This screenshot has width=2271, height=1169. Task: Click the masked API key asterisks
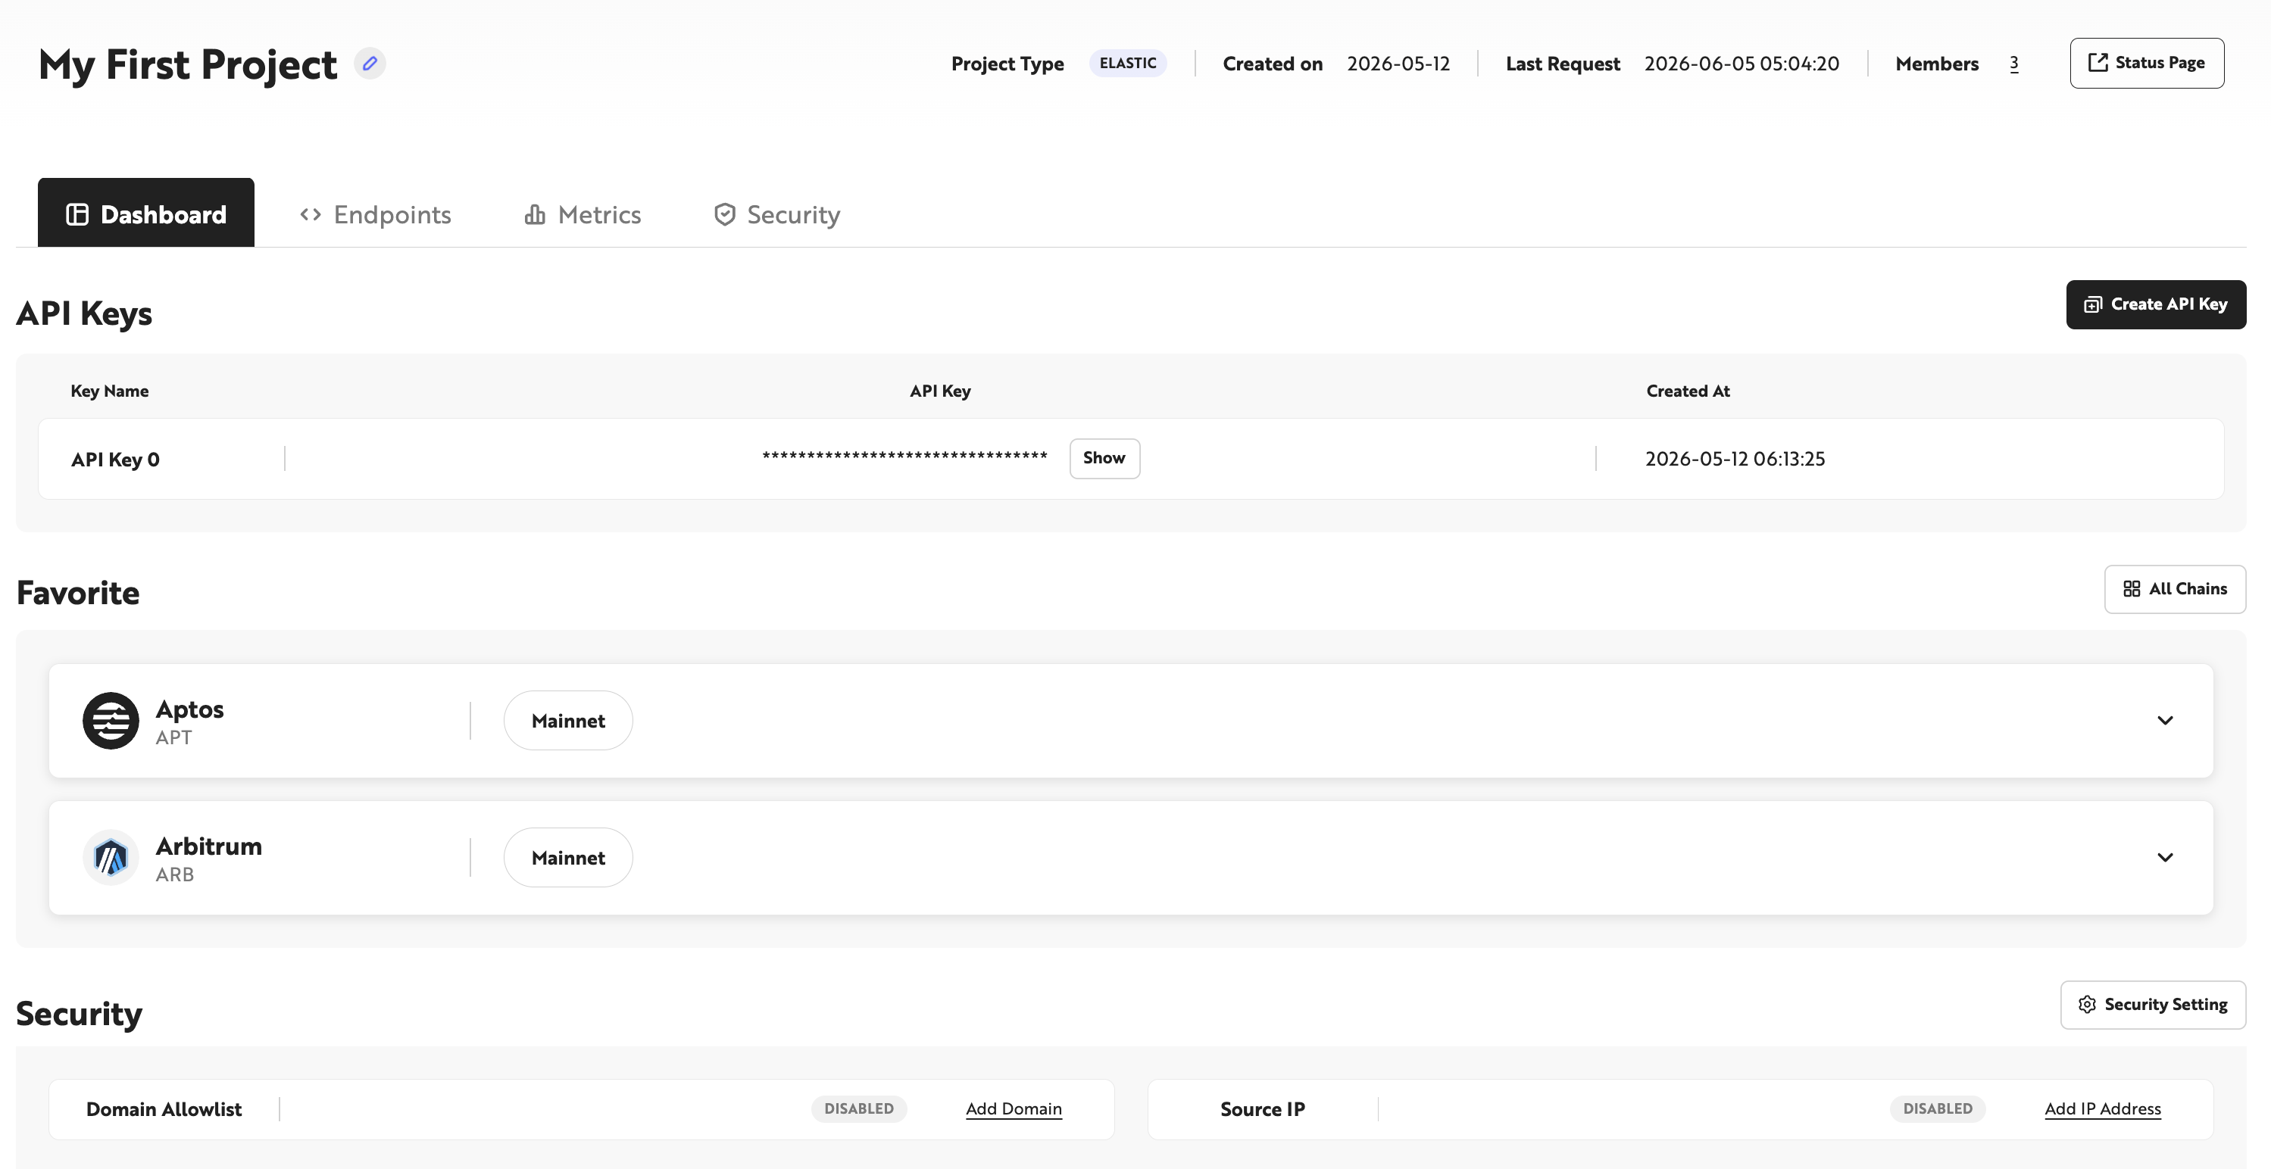(904, 456)
